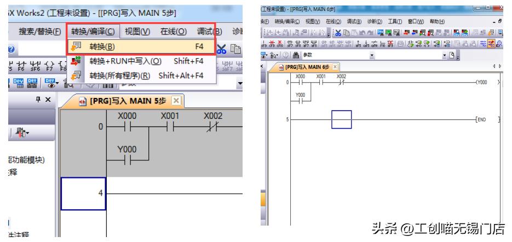The height and width of the screenshot is (242, 512).
Task: Click aF9 delete line tool, right window
Action: [390, 43]
